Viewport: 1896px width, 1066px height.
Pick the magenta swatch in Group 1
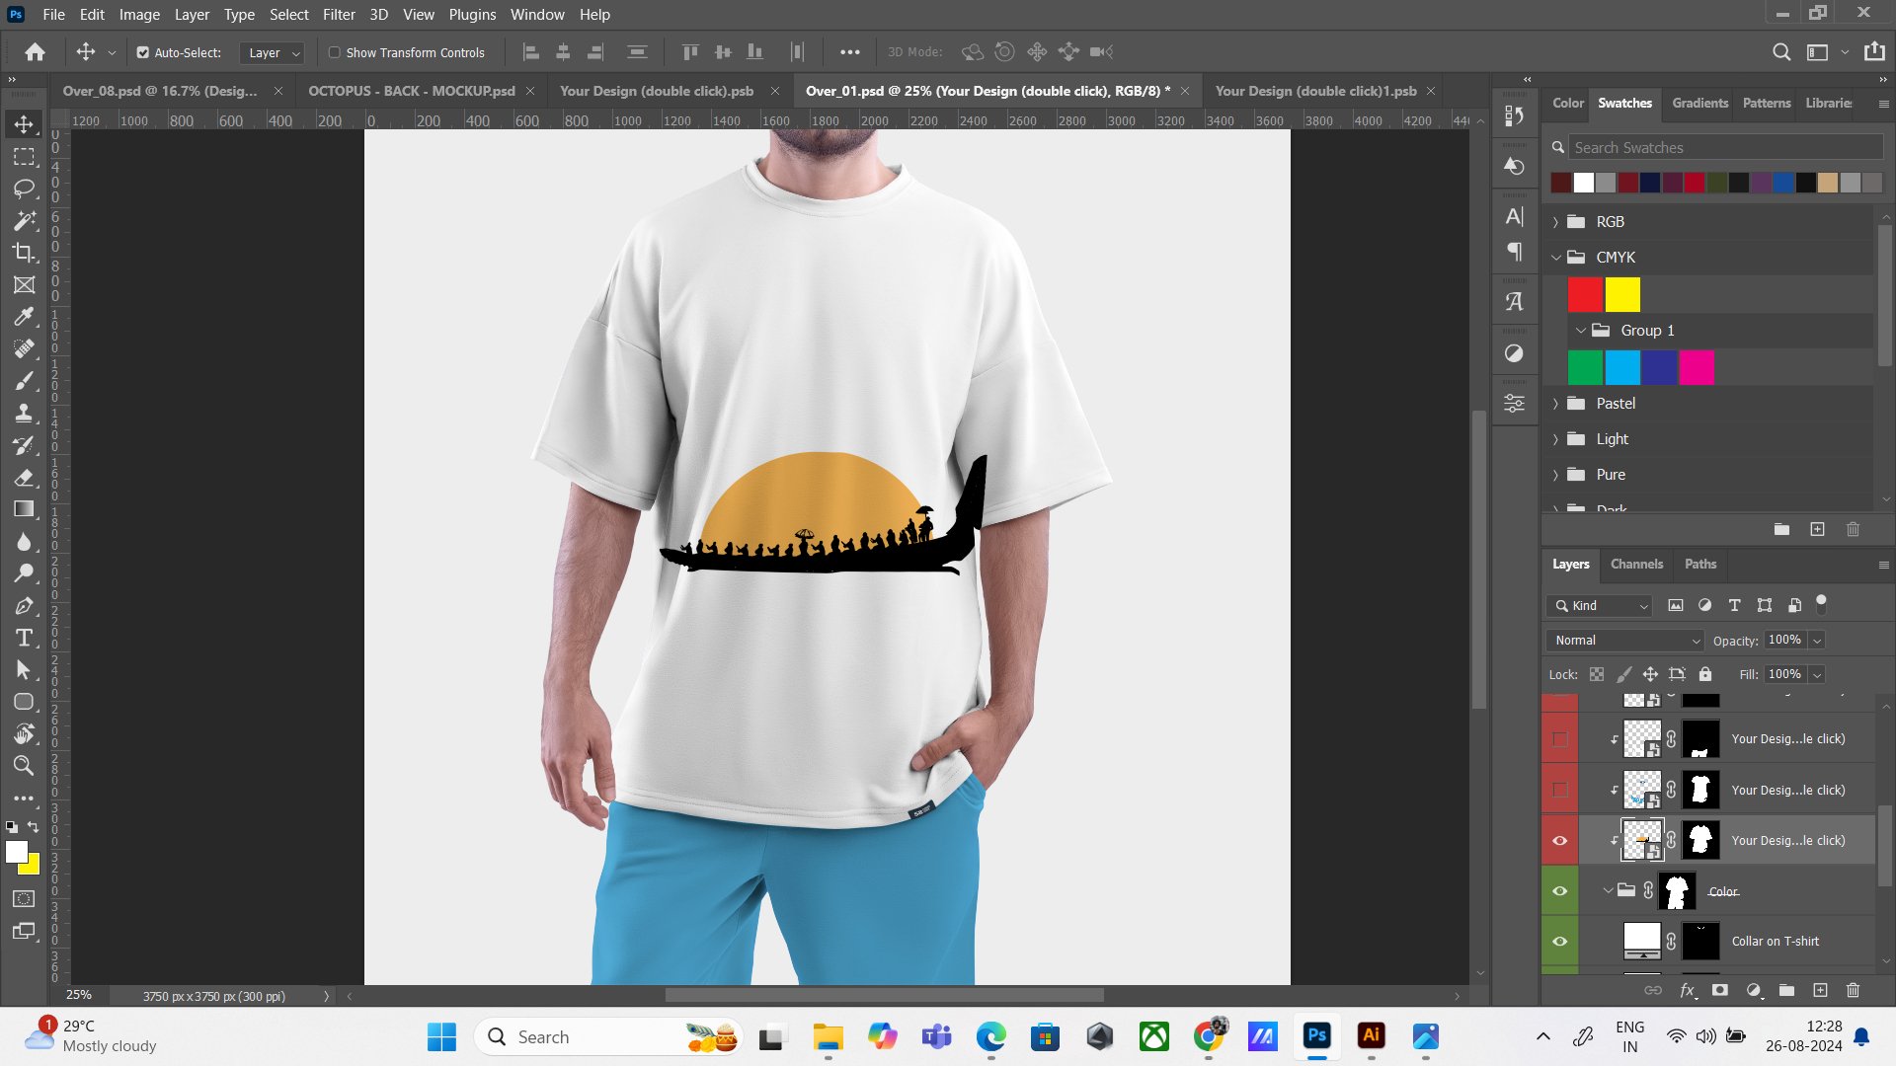coord(1697,367)
